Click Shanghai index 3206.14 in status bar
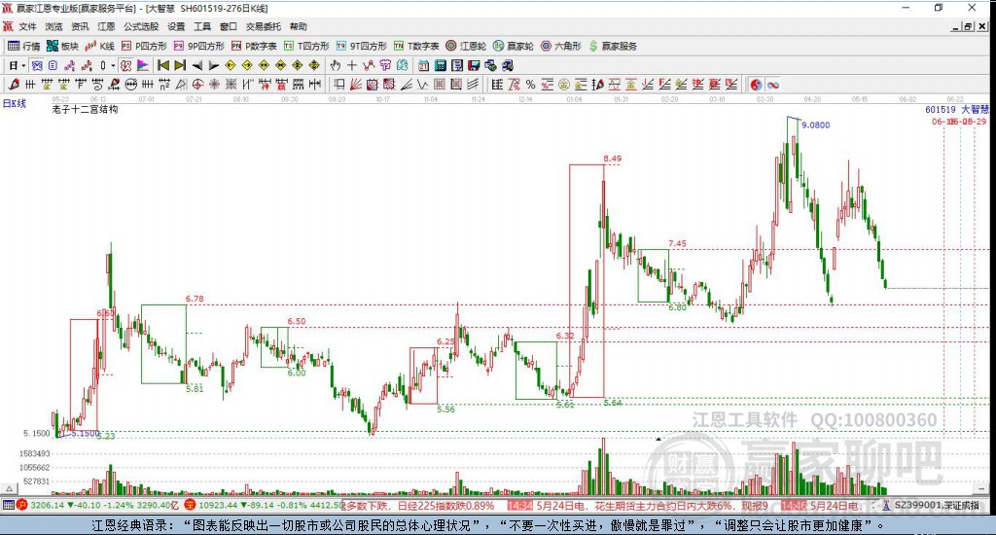996x535 pixels. [x=47, y=505]
